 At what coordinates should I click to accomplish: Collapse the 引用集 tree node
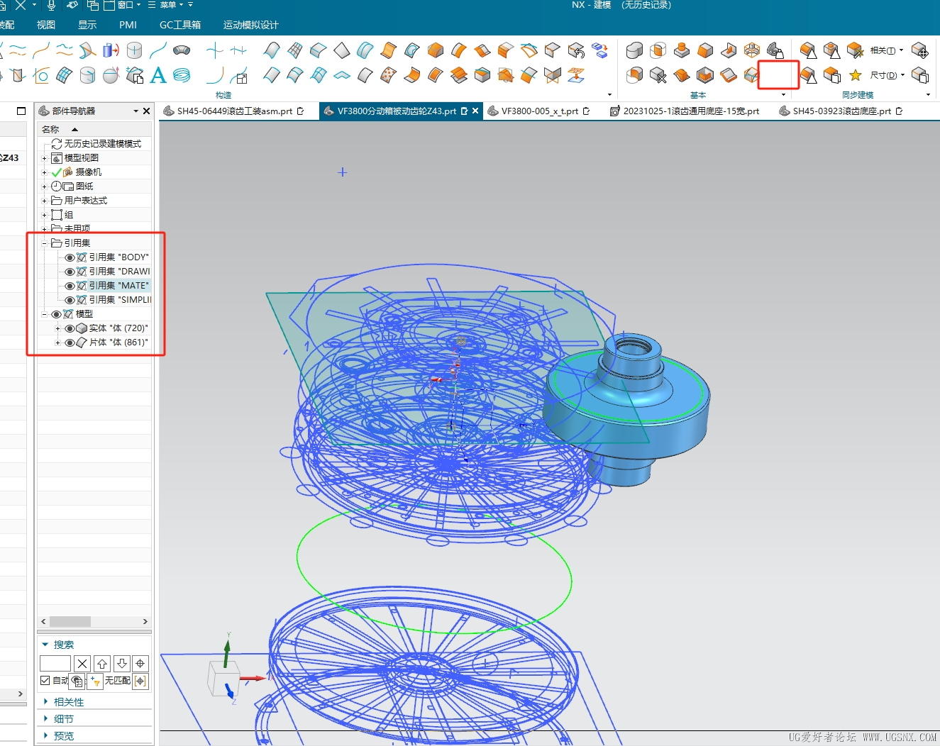coord(44,243)
